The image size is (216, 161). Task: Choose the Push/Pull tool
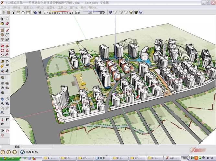(x=7, y=46)
